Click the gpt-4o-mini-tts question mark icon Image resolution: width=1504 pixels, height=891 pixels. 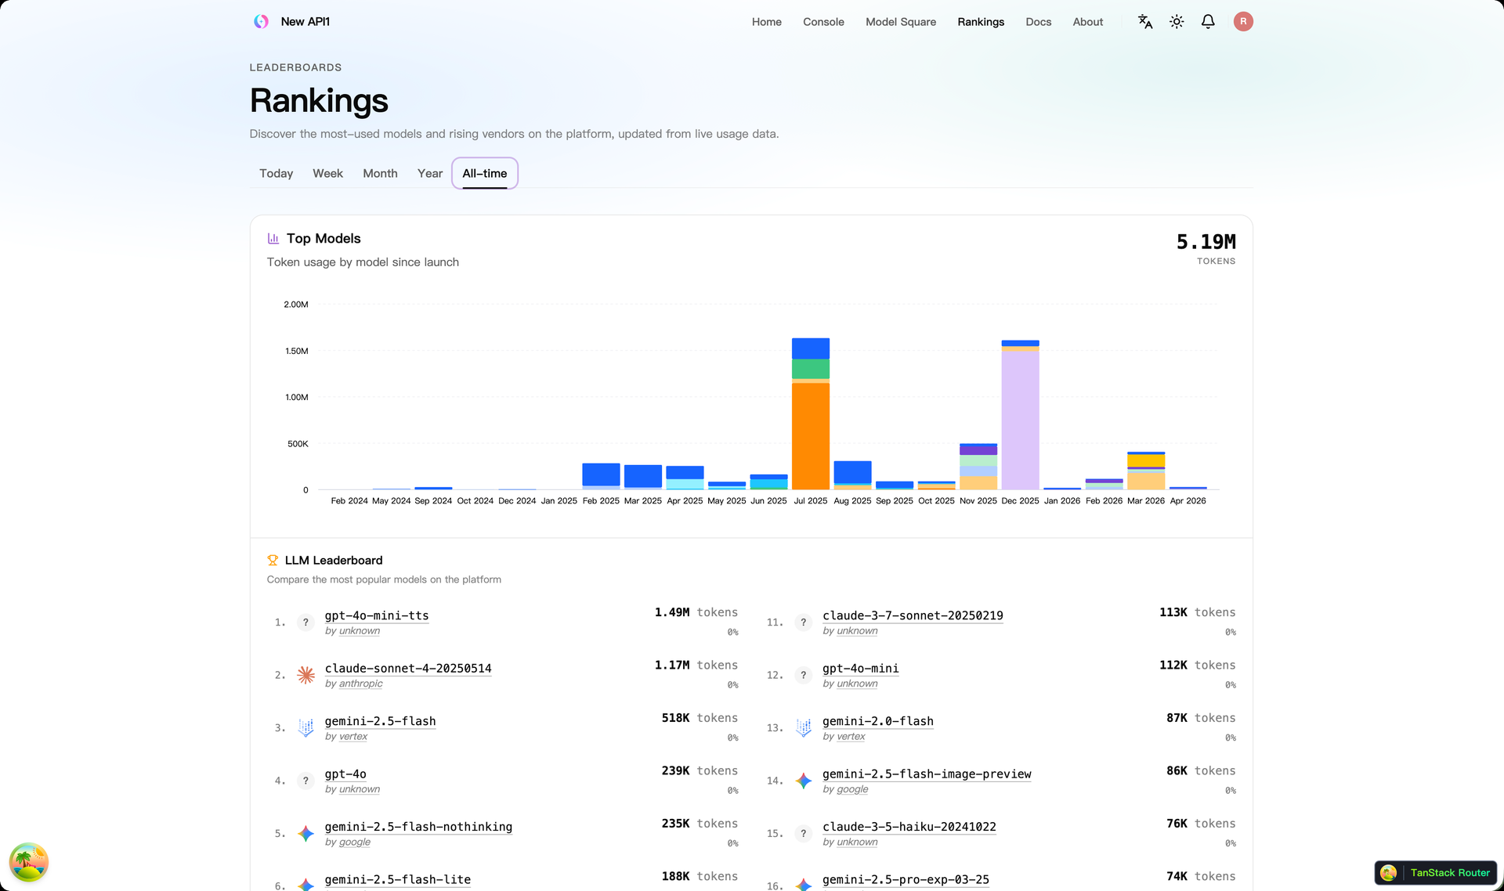coord(305,622)
